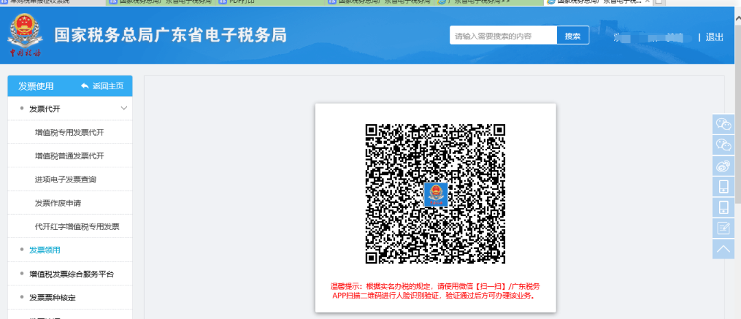This screenshot has width=741, height=319.
Task: Click the lower mobile phone icon
Action: tap(723, 207)
